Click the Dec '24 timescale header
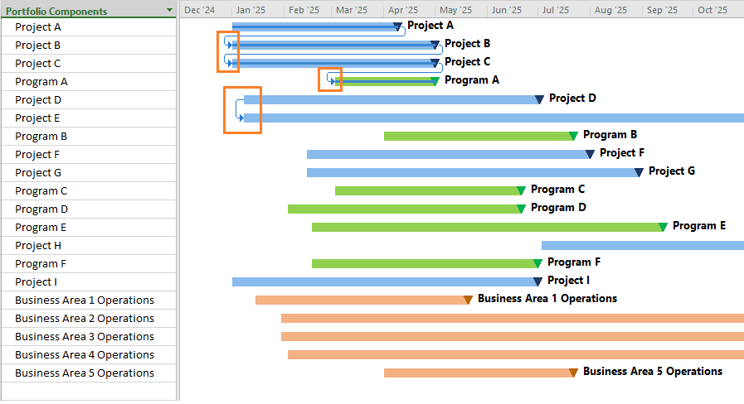Image resolution: width=744 pixels, height=404 pixels. [x=199, y=10]
